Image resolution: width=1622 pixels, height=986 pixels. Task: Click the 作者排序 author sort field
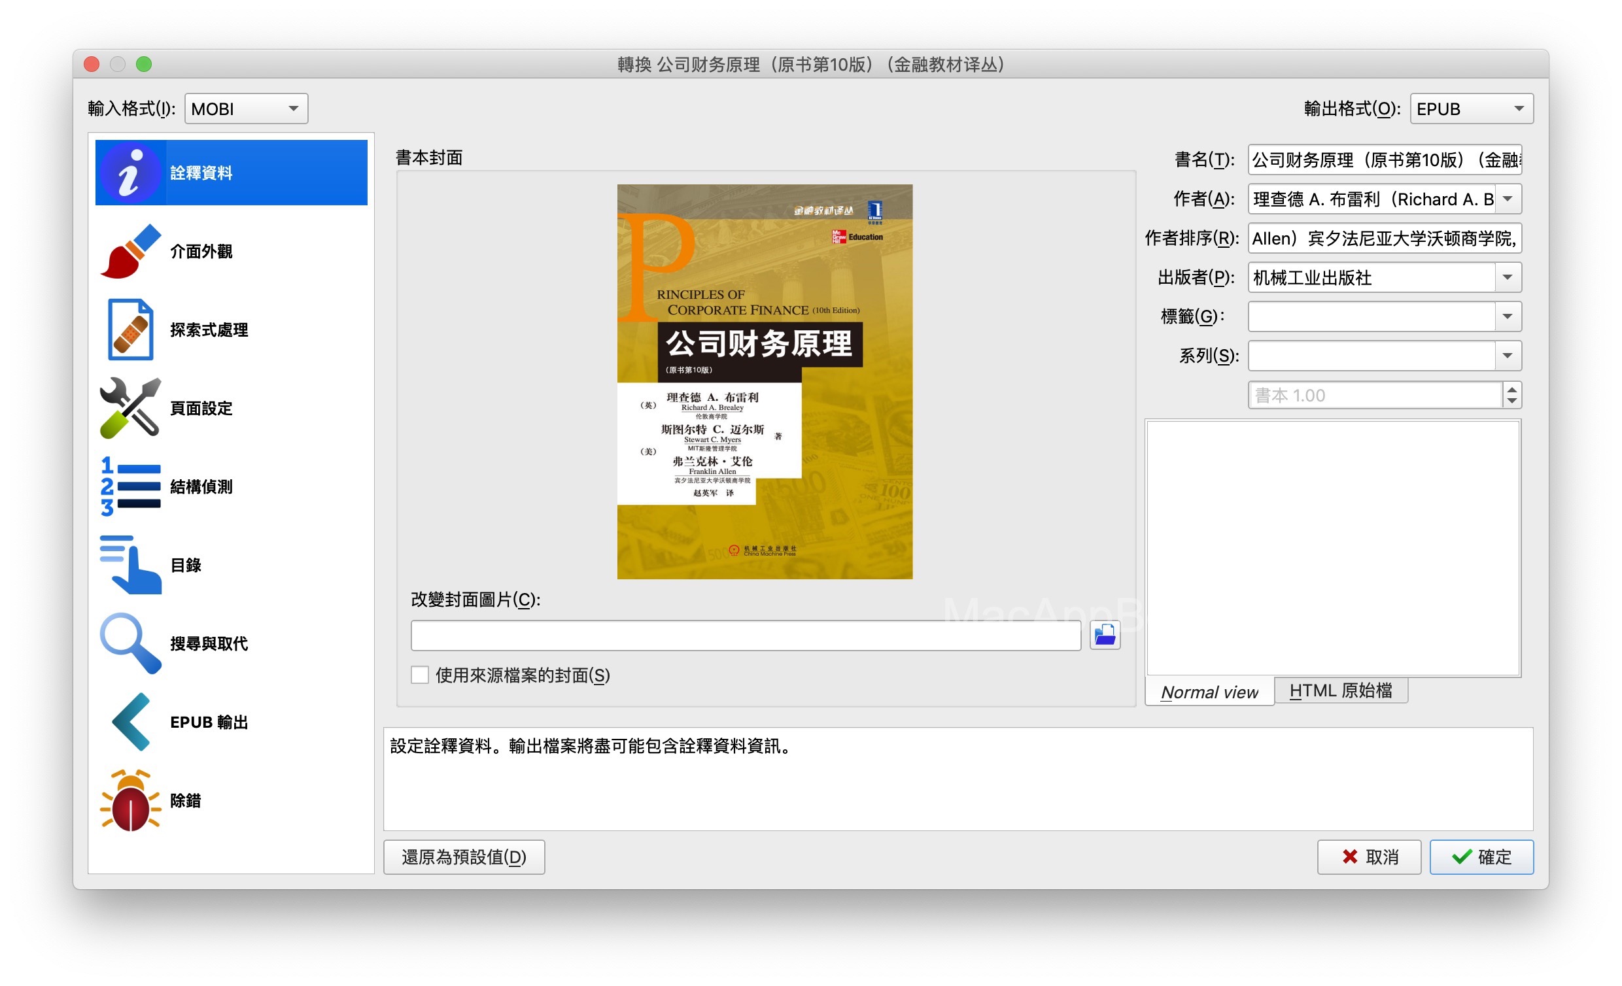(x=1385, y=238)
